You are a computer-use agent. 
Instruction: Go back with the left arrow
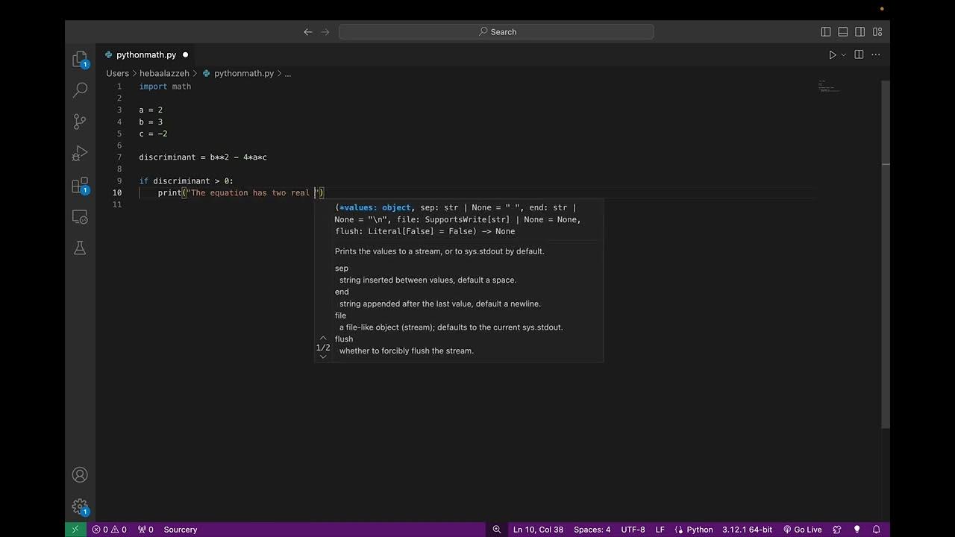(x=307, y=31)
